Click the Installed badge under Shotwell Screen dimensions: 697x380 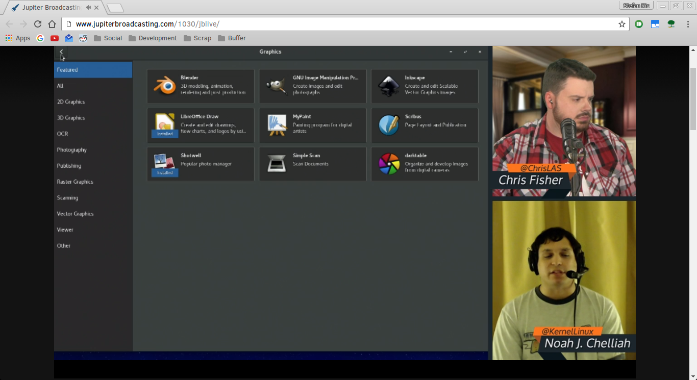165,172
